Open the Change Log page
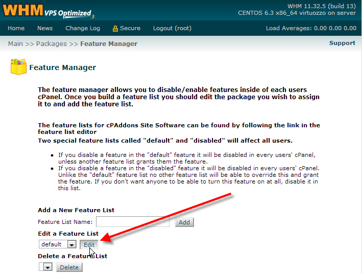Image resolution: width=362 pixels, height=274 pixels. pos(83,28)
